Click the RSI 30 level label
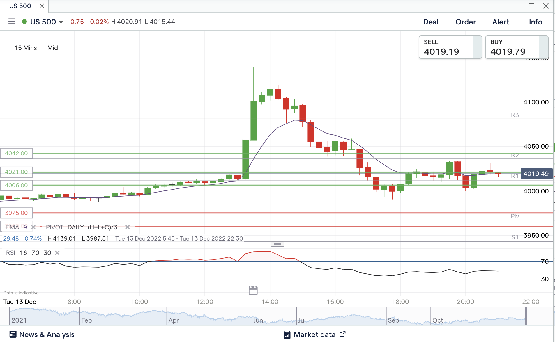Screen dimensions: 555x342 point(545,279)
